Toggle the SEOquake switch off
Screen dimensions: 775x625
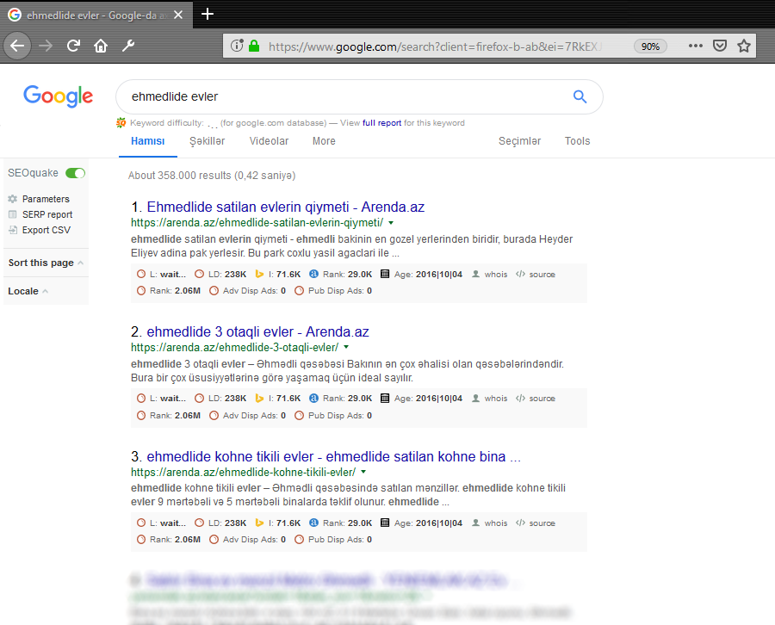76,173
